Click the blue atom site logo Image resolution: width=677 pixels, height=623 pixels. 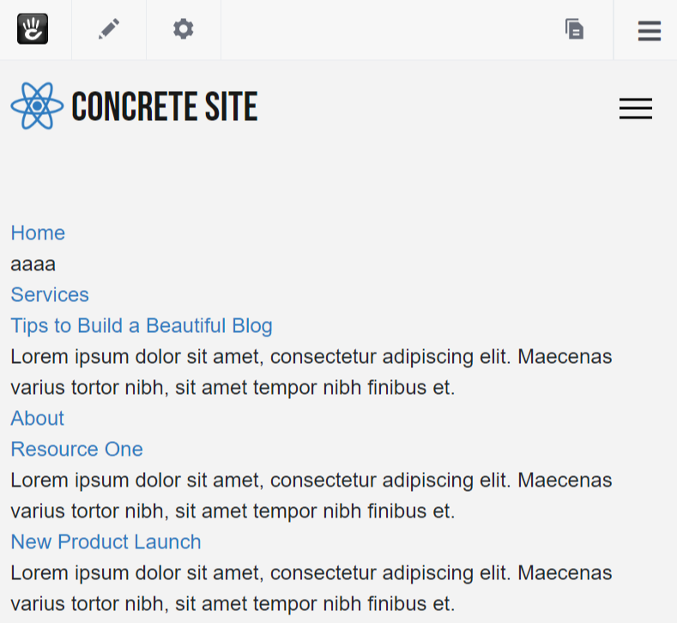coord(37,106)
